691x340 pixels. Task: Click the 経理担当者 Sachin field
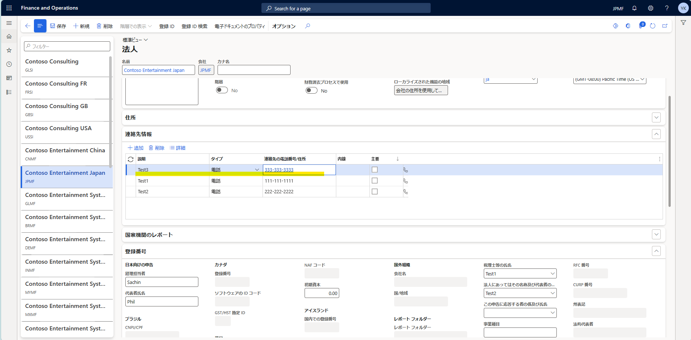tap(162, 282)
